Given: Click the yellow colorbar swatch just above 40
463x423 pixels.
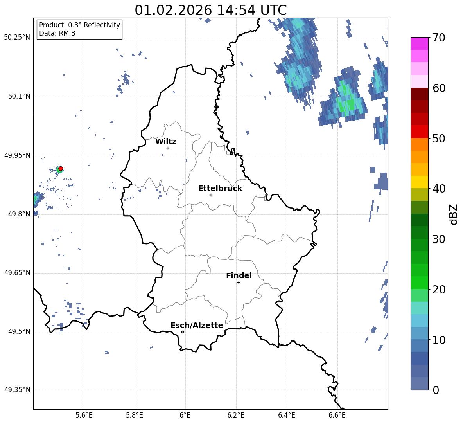Looking at the screenshot, I should [x=419, y=182].
